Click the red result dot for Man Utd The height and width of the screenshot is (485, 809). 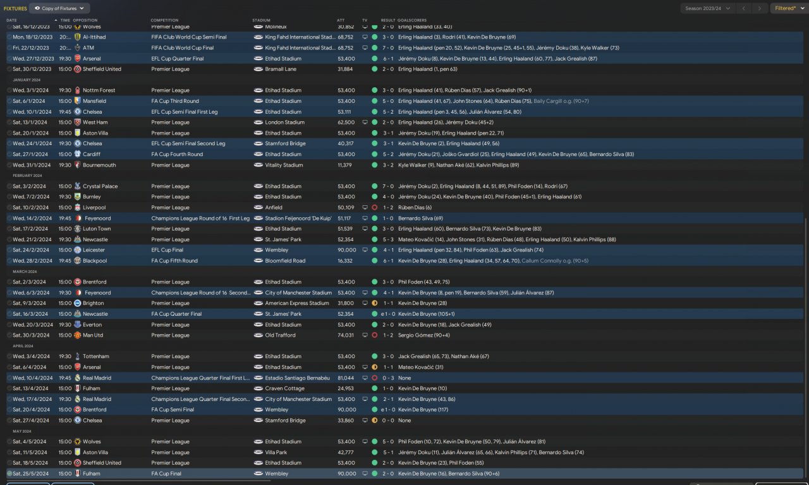pyautogui.click(x=375, y=335)
